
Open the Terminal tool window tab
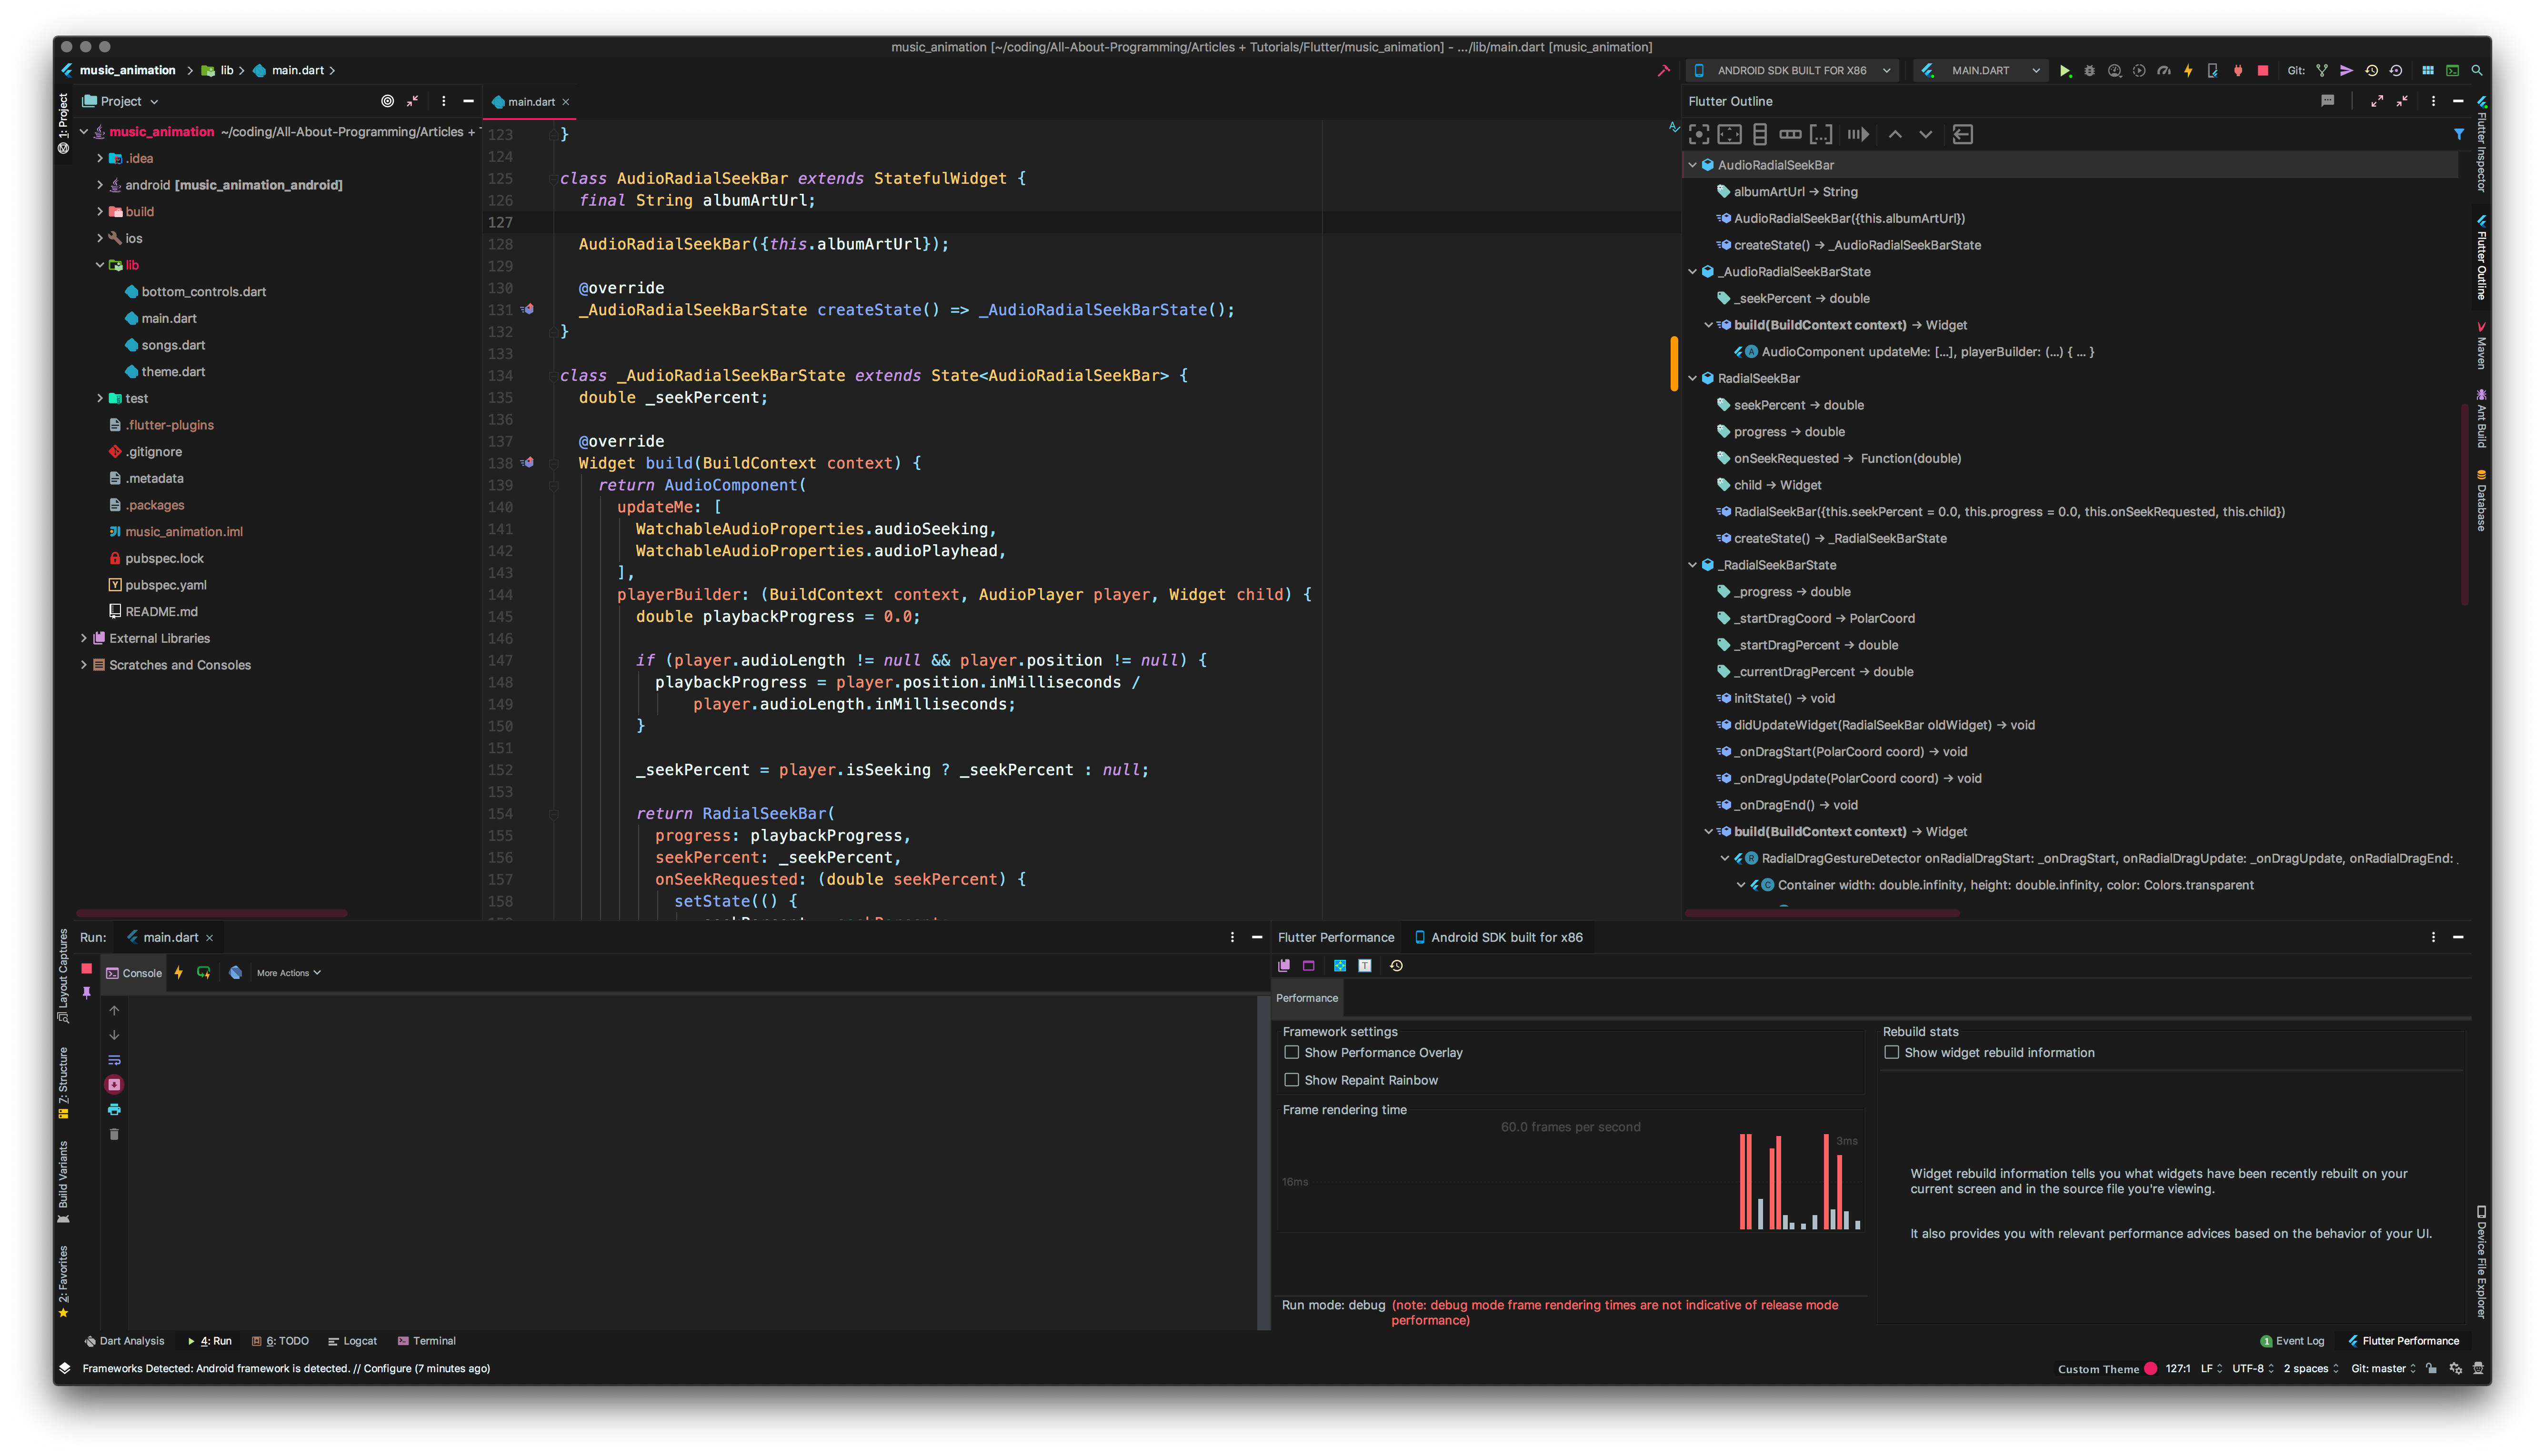[x=427, y=1341]
